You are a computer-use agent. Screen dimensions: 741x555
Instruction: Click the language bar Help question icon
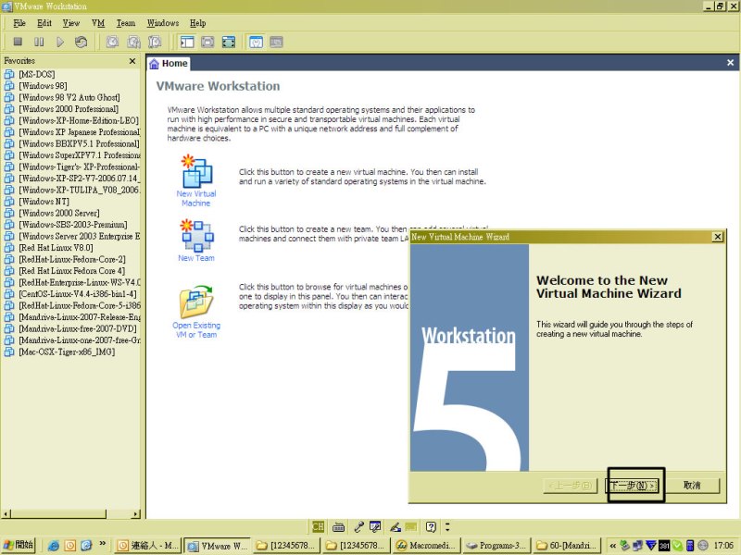click(431, 526)
